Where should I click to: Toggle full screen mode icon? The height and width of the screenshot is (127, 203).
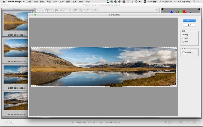pyautogui.click(x=157, y=10)
